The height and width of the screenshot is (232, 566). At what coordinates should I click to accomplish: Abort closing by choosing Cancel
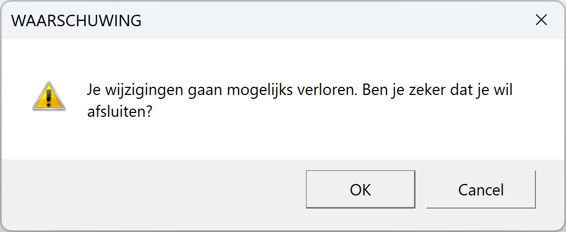[x=481, y=189]
